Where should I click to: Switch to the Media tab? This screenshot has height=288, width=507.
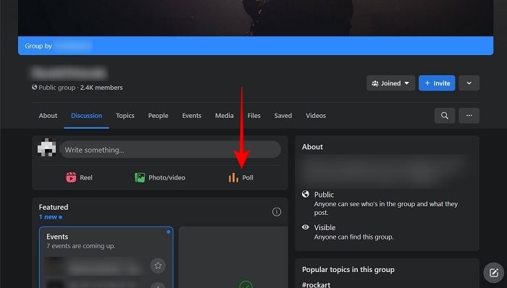pyautogui.click(x=225, y=116)
